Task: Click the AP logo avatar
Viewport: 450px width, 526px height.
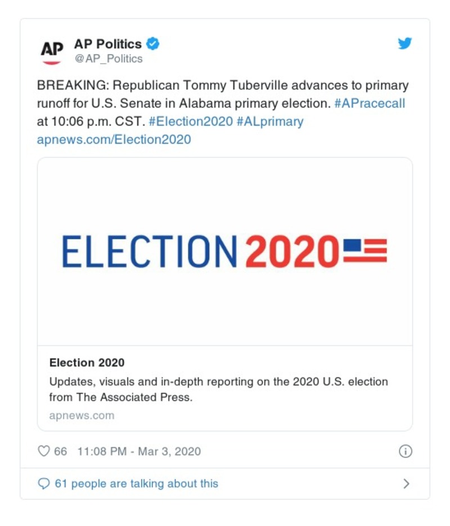Action: pos(52,51)
